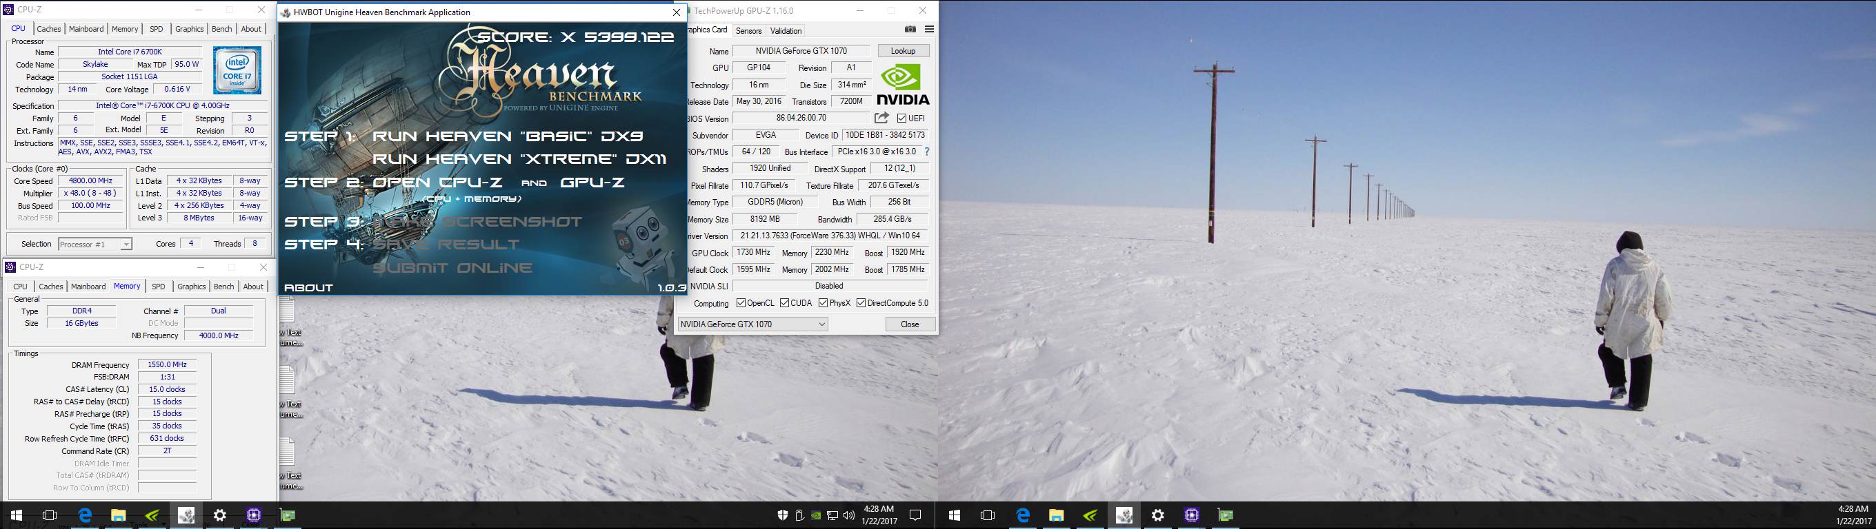Switch to Sensors tab in GPU-Z

click(748, 30)
